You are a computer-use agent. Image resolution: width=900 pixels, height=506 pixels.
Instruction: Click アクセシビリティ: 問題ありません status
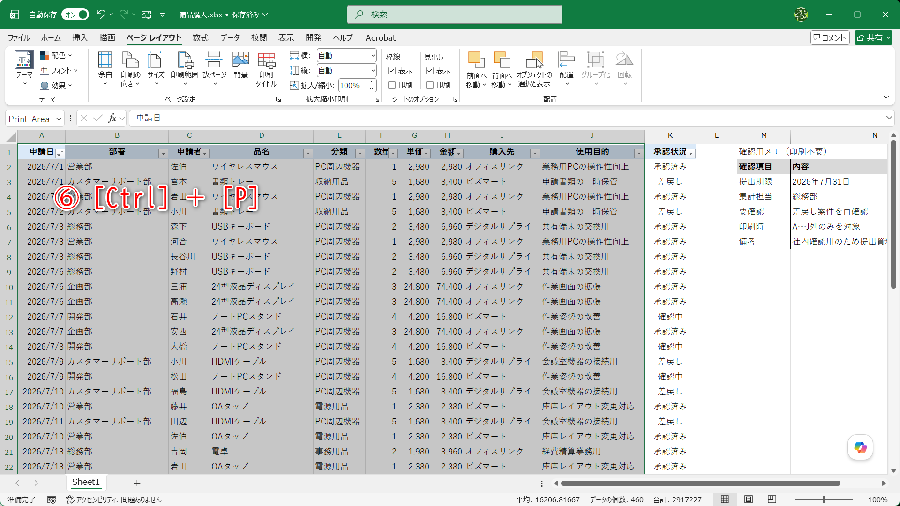[x=114, y=500]
